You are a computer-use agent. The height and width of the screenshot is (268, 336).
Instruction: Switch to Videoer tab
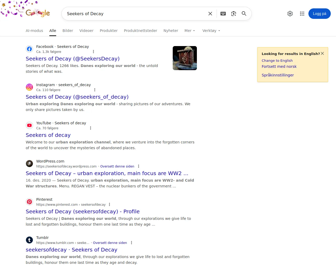[x=86, y=31]
